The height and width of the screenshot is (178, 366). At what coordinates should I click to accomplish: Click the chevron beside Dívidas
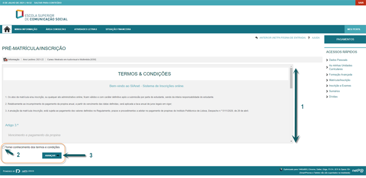tap(327, 97)
